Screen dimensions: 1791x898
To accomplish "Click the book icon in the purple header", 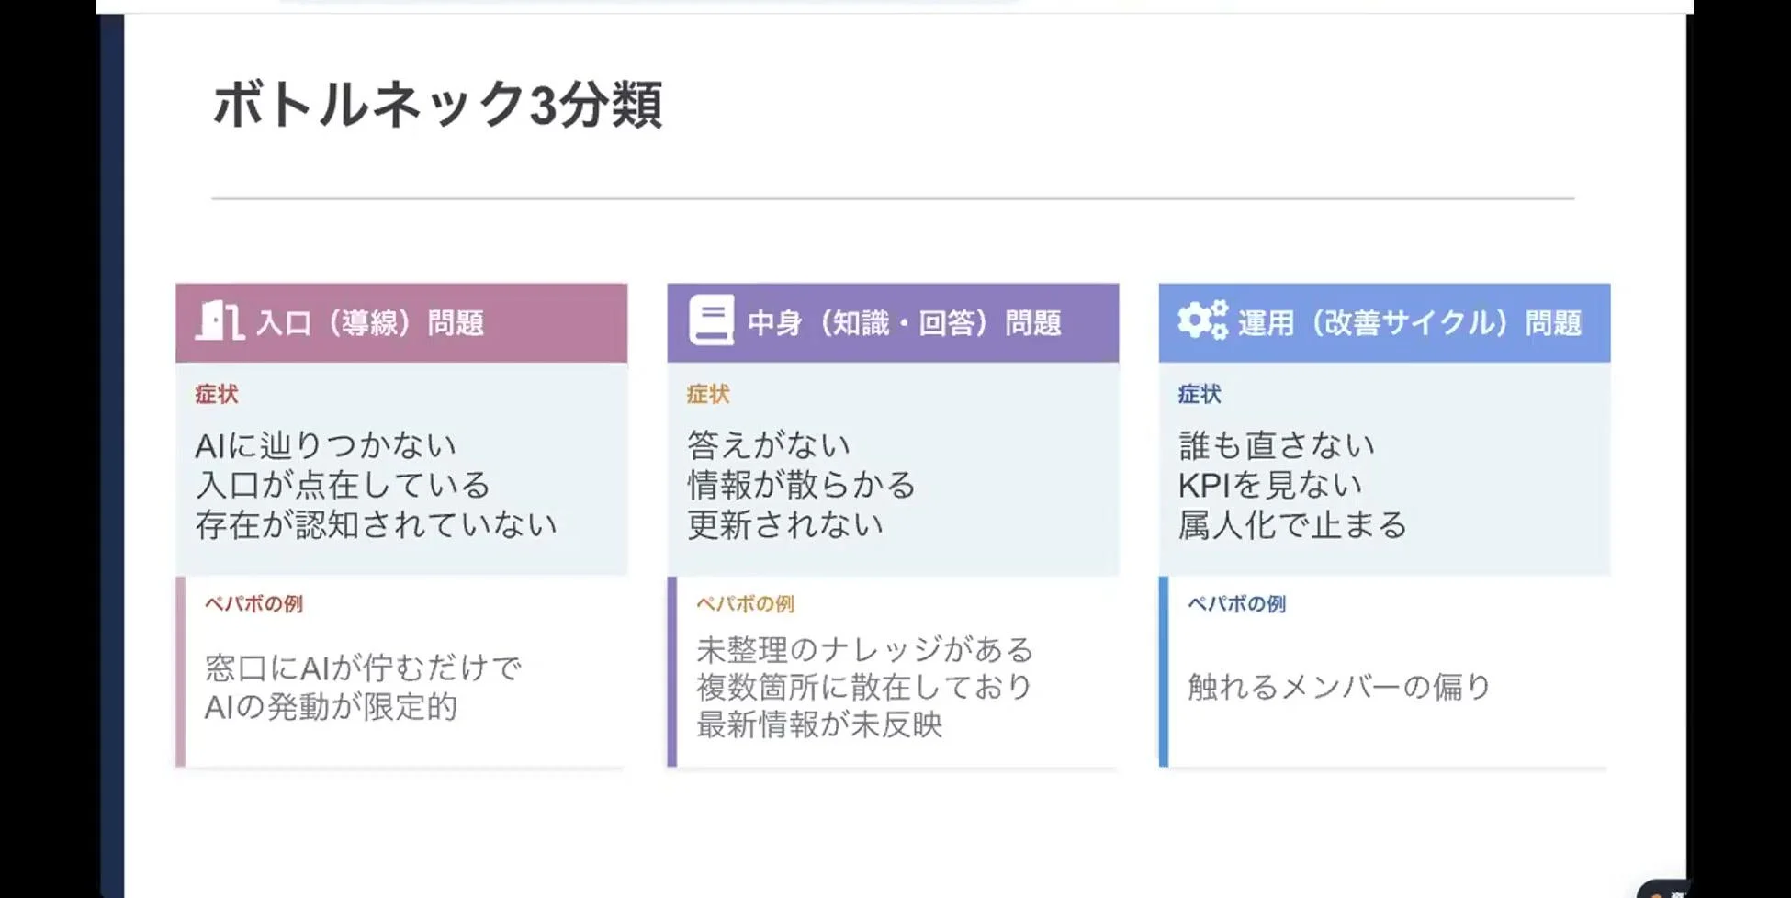I will [x=711, y=320].
